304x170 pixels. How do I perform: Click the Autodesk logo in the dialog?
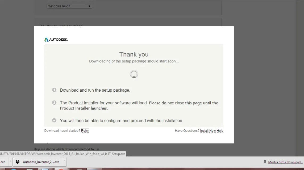coord(56,40)
